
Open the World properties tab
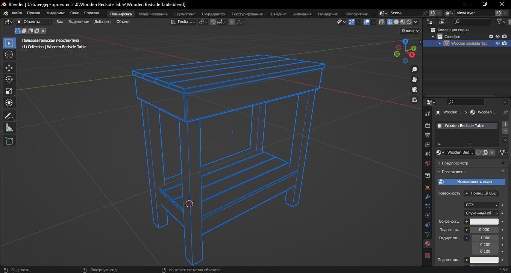428,163
